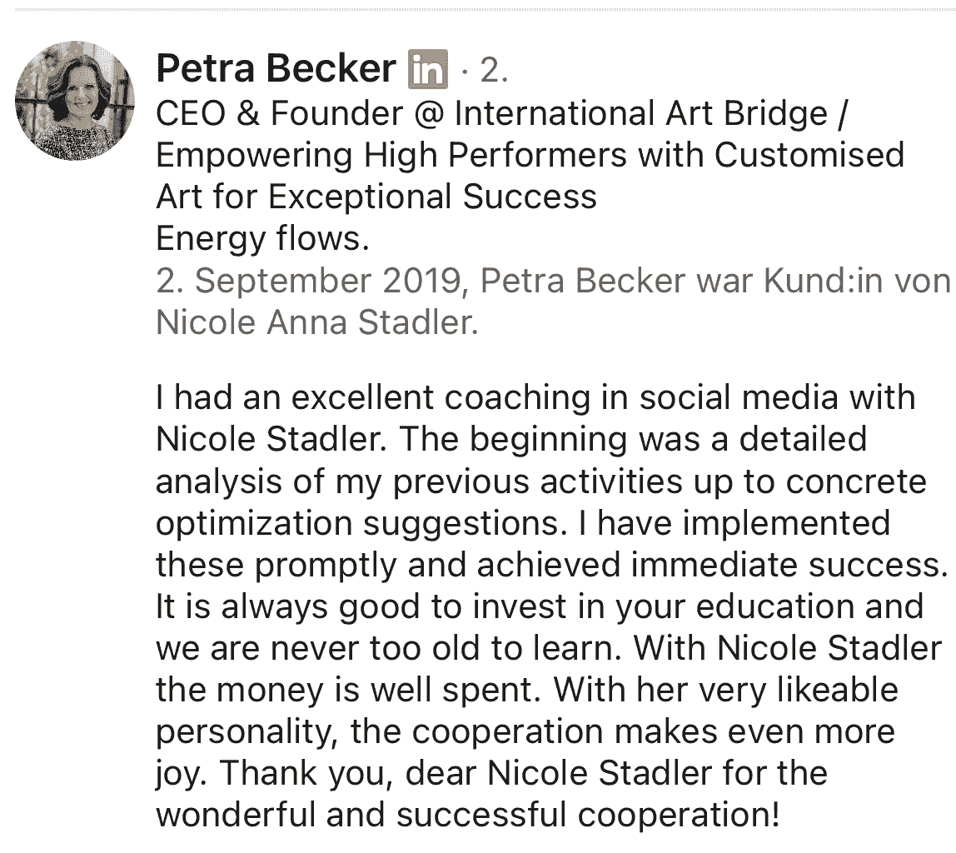
Task: Click the final "wonderful and successful cooperation!" line
Action: (467, 815)
